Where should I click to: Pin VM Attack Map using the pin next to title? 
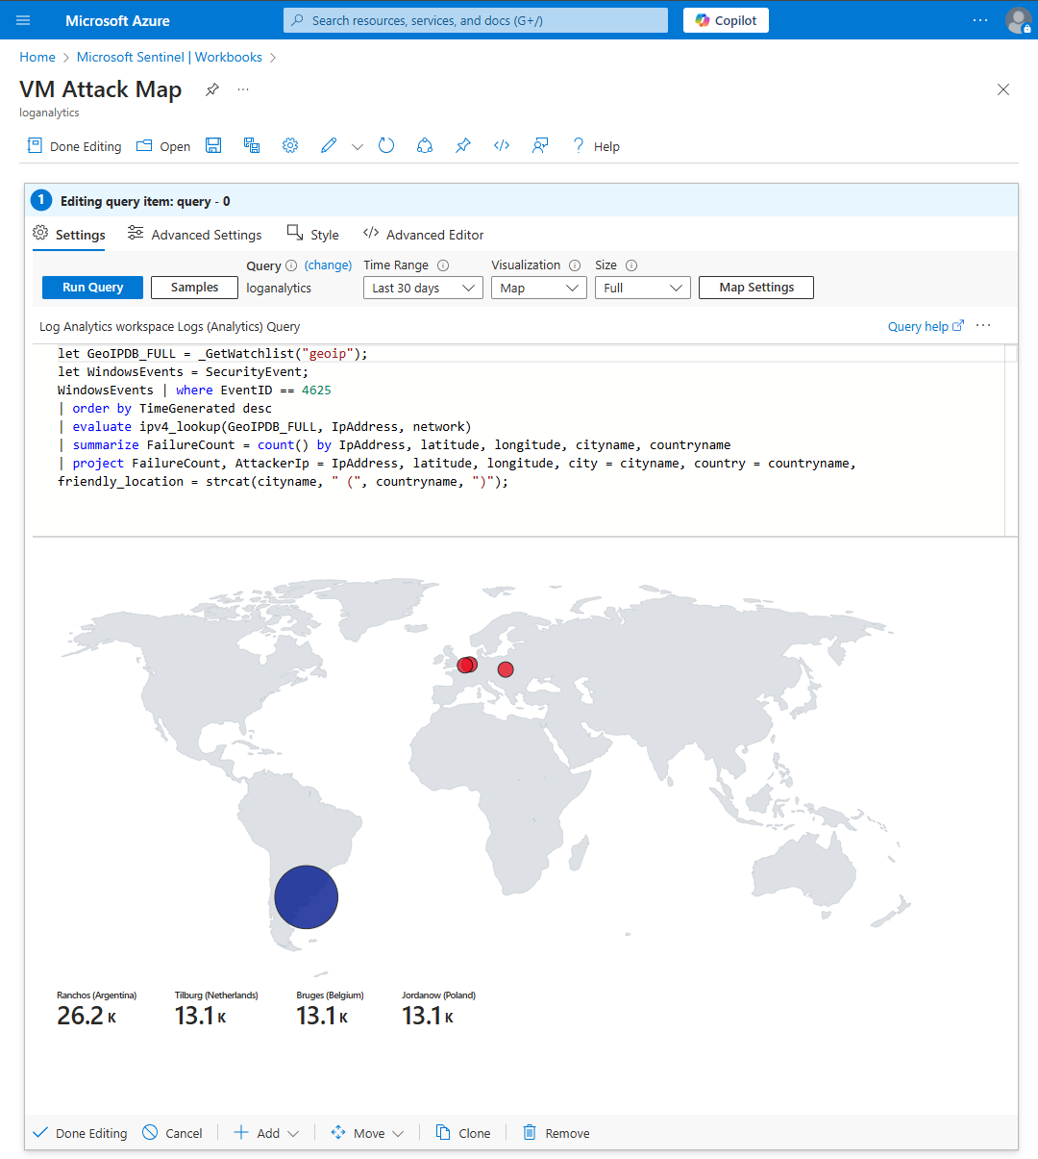(x=211, y=89)
